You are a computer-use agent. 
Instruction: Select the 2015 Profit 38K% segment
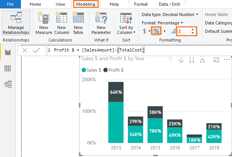[x=155, y=112]
